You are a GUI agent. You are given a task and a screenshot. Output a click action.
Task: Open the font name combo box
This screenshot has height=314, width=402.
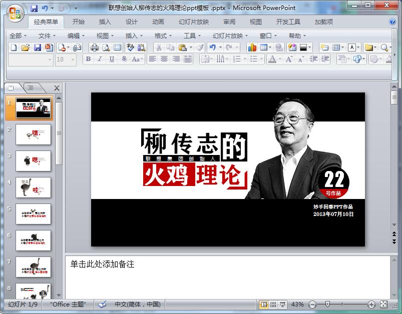pyautogui.click(x=31, y=59)
